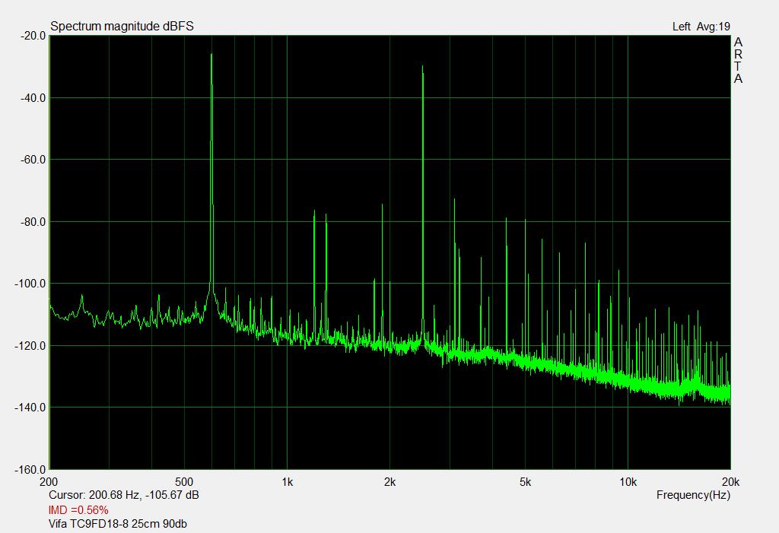Click the 5k frequency axis label

point(525,481)
